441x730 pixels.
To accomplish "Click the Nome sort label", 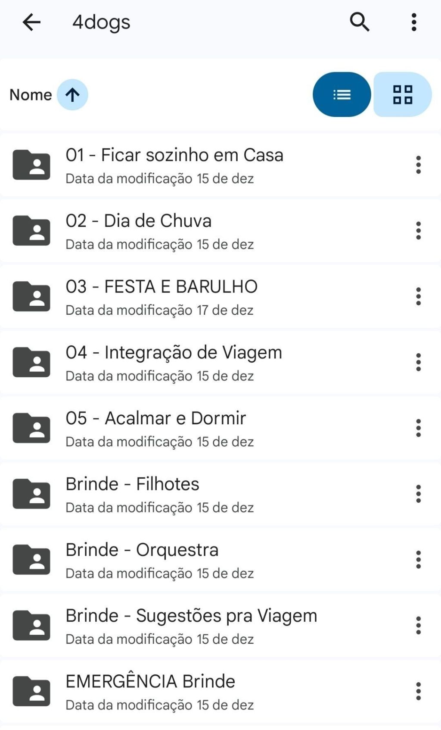I will click(31, 95).
